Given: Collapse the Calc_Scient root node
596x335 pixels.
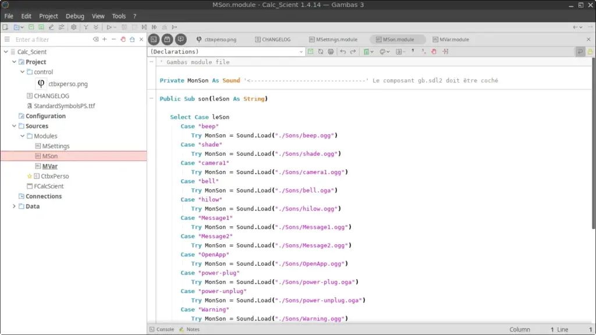Looking at the screenshot, I should click(6, 52).
